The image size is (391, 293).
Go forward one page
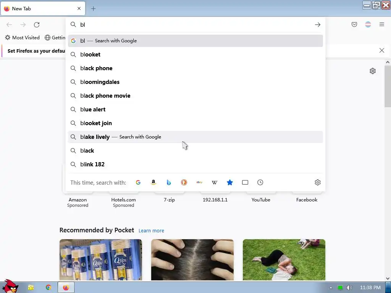23,25
